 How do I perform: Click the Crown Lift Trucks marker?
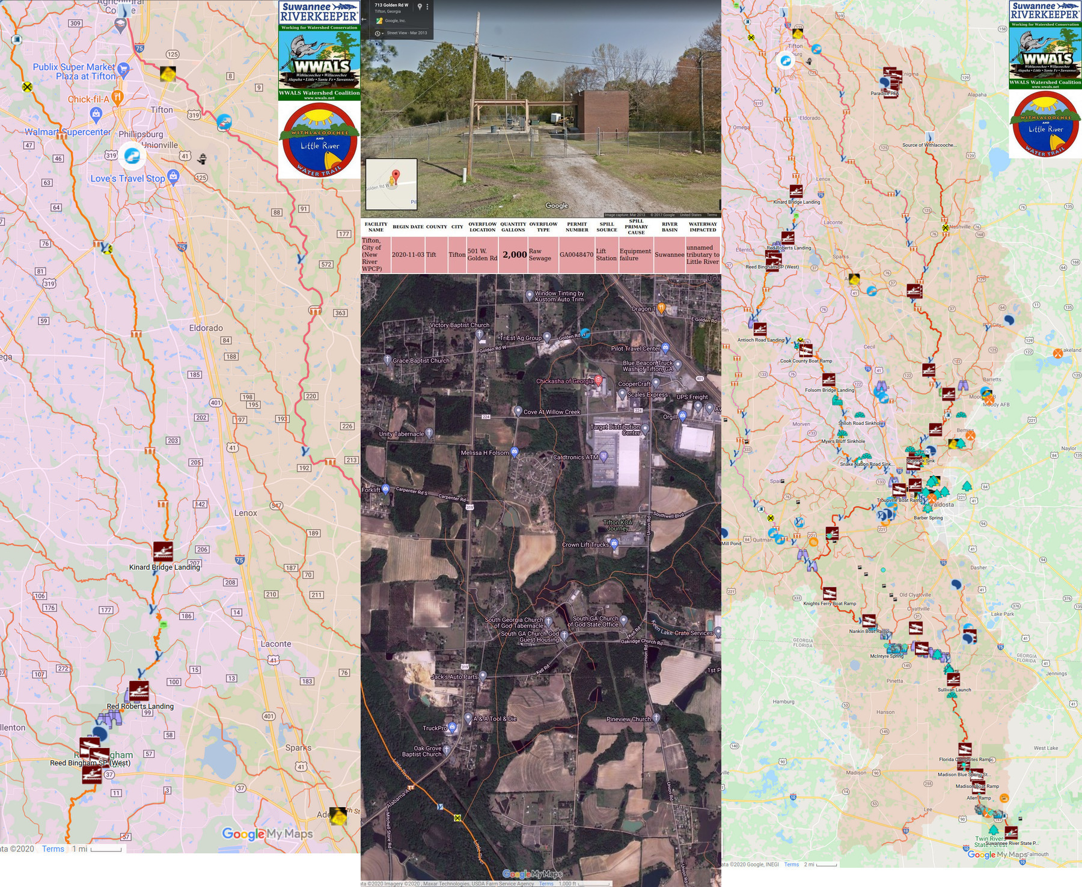(x=614, y=544)
